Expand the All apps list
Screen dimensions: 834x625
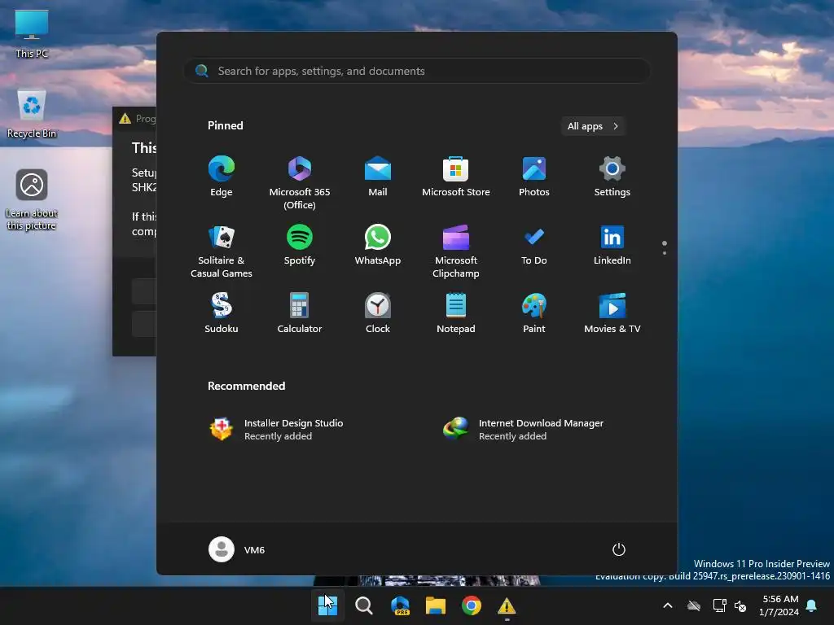pos(593,126)
